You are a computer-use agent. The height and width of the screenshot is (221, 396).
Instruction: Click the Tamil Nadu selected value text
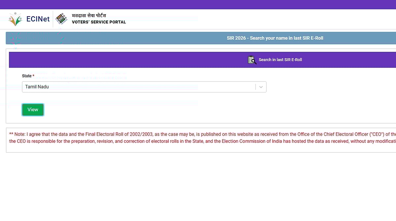(37, 87)
